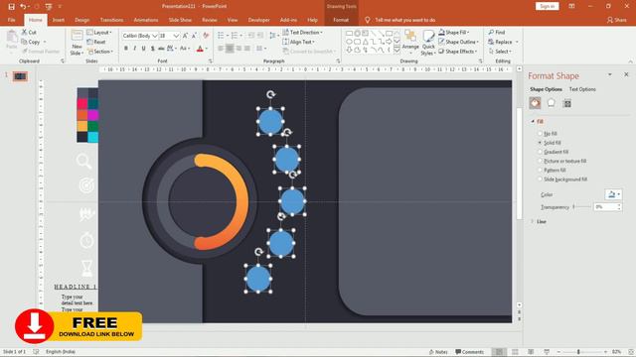Screen dimensions: 636x357
Task: Click the Undo arrow icon
Action: (x=23, y=7)
